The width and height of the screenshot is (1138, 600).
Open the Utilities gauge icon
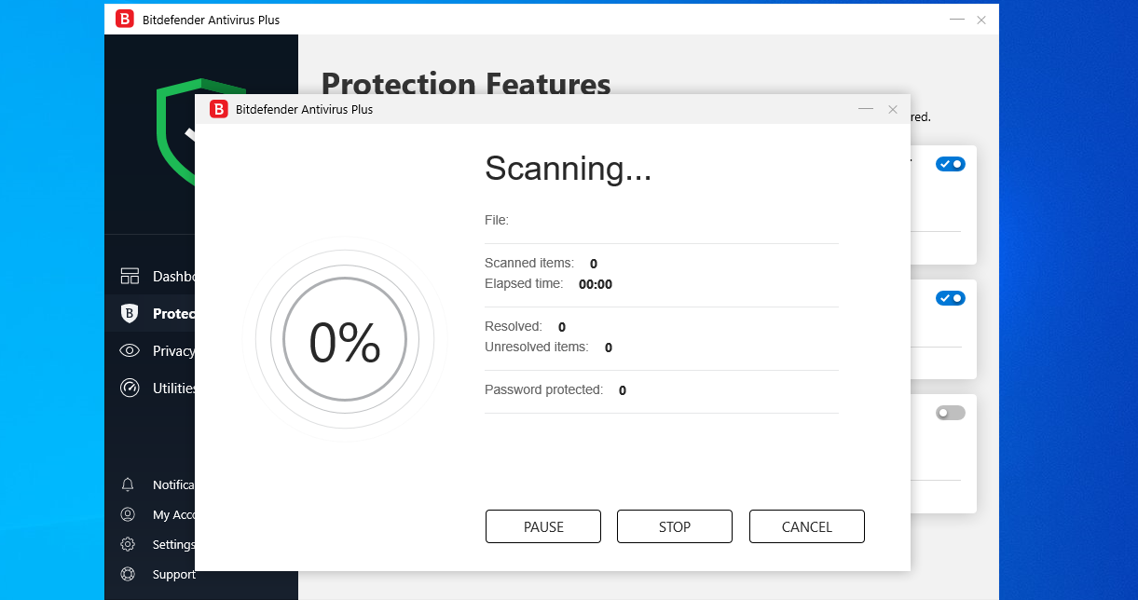[130, 388]
